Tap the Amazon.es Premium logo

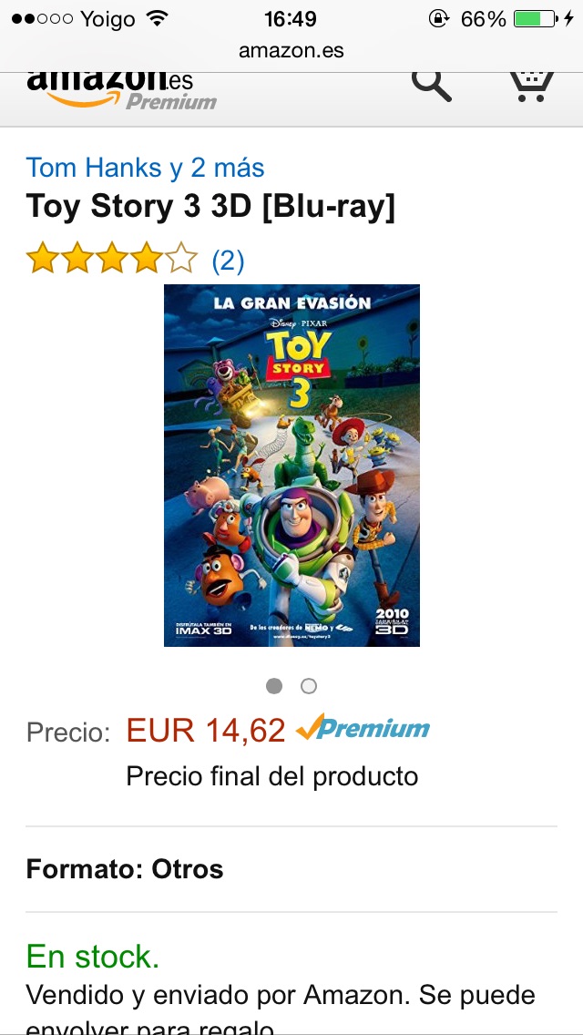(121, 90)
